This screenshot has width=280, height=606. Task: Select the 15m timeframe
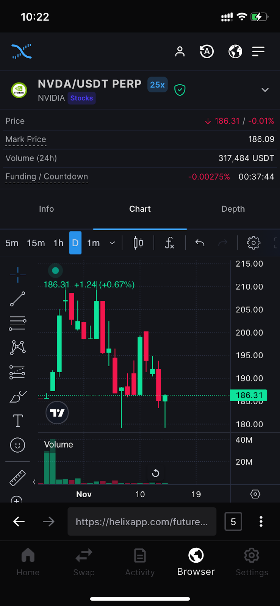coord(36,243)
